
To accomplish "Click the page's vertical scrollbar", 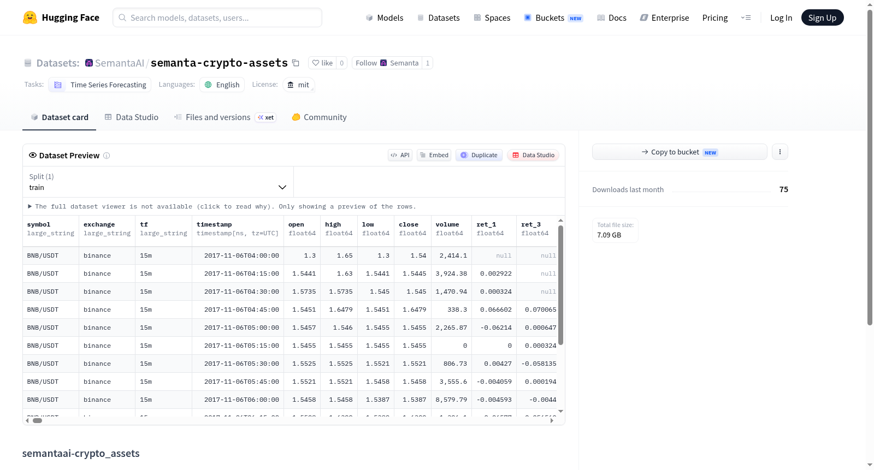I will (x=870, y=167).
